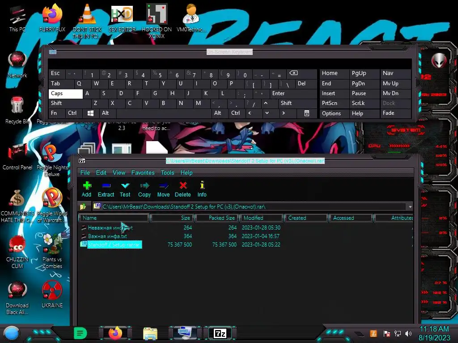
Task: Open the View menu in 7-Zip
Action: point(119,173)
